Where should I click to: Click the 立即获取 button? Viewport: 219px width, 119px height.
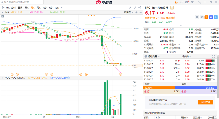206,102
